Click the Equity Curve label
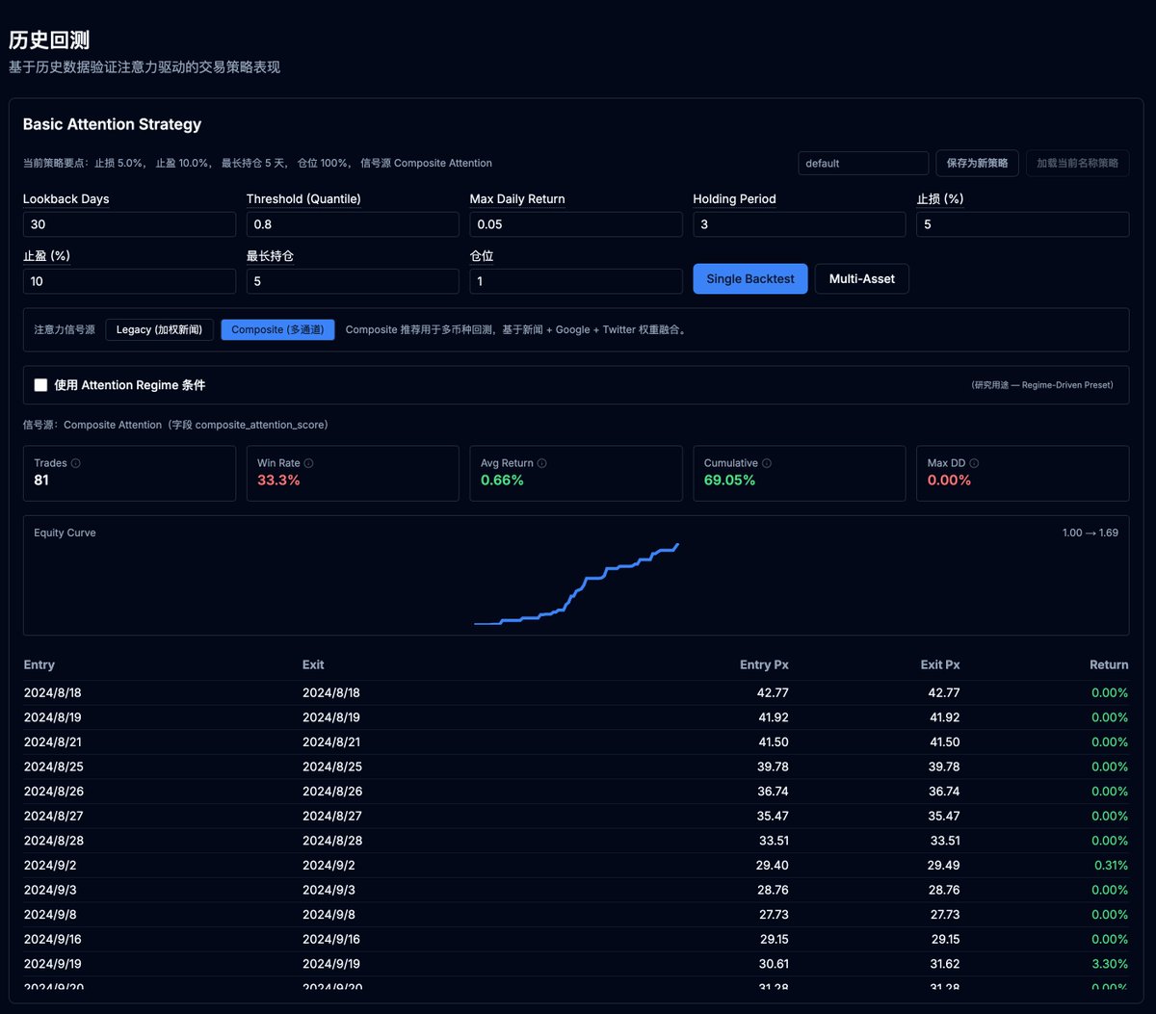 pyautogui.click(x=65, y=533)
